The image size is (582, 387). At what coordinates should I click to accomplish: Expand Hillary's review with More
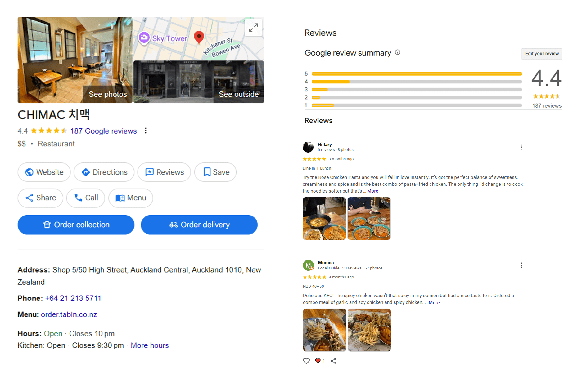point(372,191)
